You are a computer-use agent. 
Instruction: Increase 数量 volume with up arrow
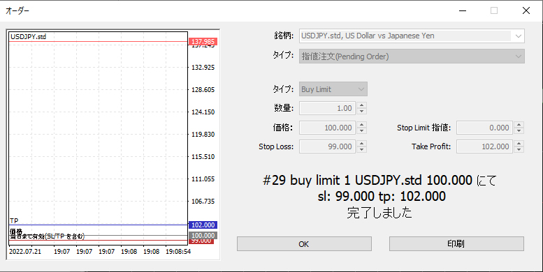(x=361, y=105)
